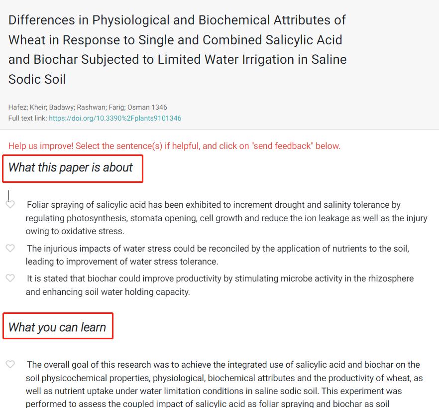Image resolution: width=439 pixels, height=408 pixels.
Task: Like the sentence about foliar spraying of salicylic acid
Action: [x=10, y=204]
